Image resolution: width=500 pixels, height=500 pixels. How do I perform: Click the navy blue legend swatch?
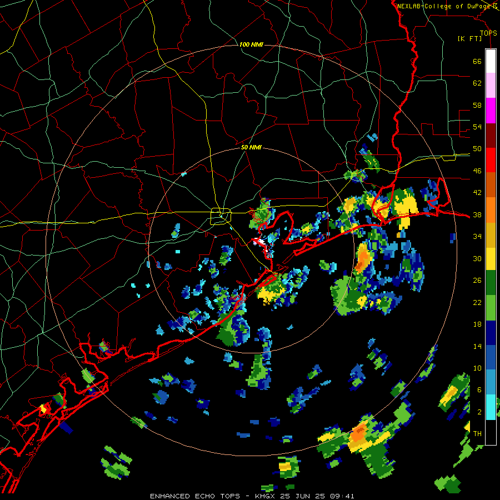click(x=491, y=333)
